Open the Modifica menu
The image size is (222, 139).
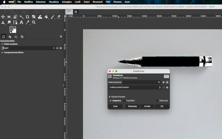point(28,2)
